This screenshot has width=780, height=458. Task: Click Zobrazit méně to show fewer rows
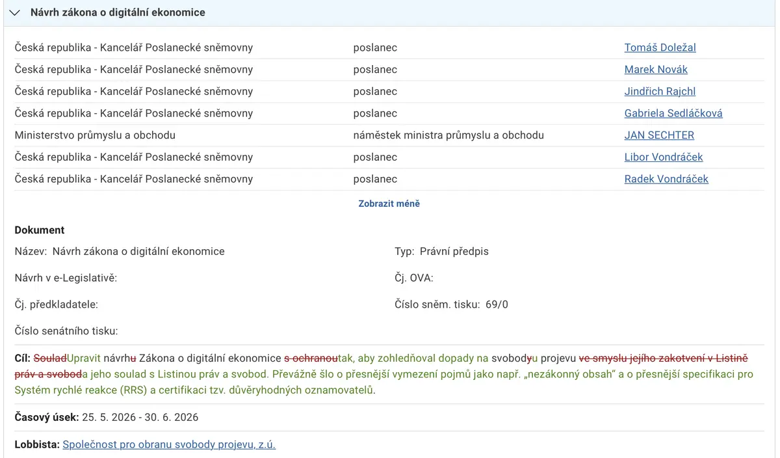click(389, 204)
